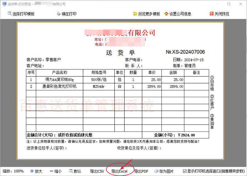Screen dimensions: 247x176
Task: Click the 产品名称 column header
Action: coord(60,73)
